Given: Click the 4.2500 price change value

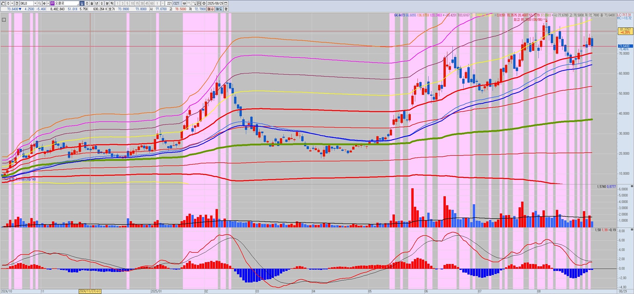Looking at the screenshot, I should click(29, 9).
